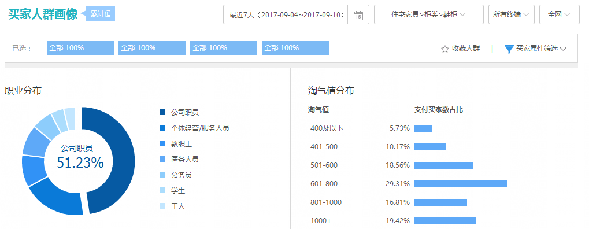Select the 累计值 tag next to title
The width and height of the screenshot is (589, 229).
pos(100,14)
